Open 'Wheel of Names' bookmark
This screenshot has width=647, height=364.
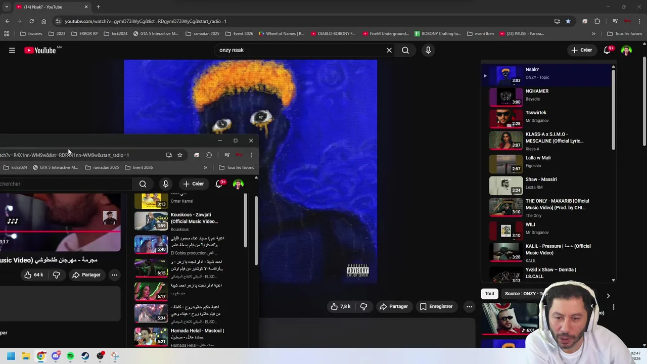click(282, 34)
